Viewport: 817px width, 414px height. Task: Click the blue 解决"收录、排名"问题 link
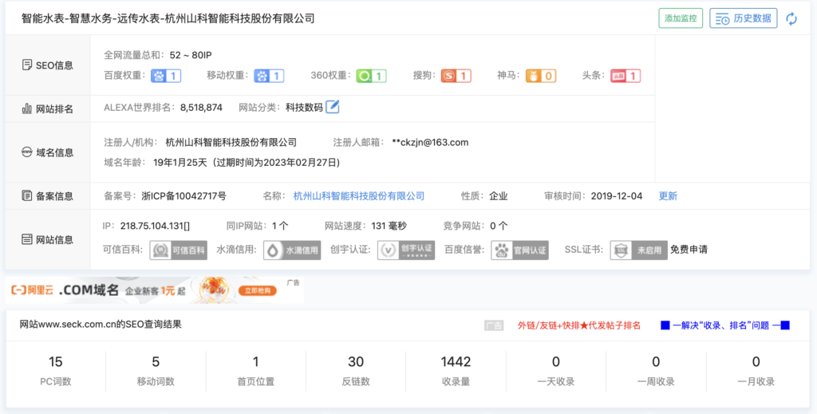(x=725, y=325)
